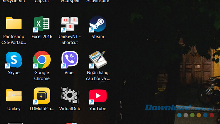
Task: Click the 'Excel 2016' label text
Action: click(x=42, y=37)
